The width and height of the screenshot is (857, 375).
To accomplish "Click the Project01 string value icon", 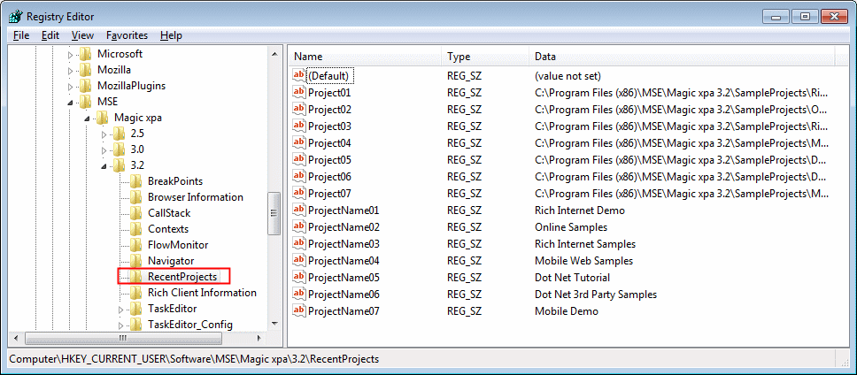I will click(299, 93).
